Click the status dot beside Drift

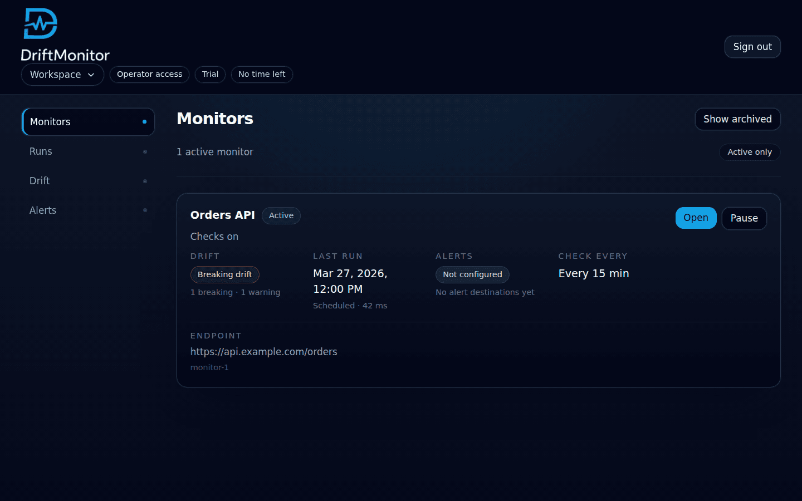(x=145, y=181)
